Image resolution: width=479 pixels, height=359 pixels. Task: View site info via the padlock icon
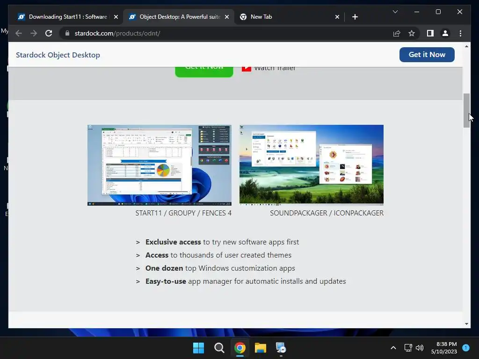(67, 33)
